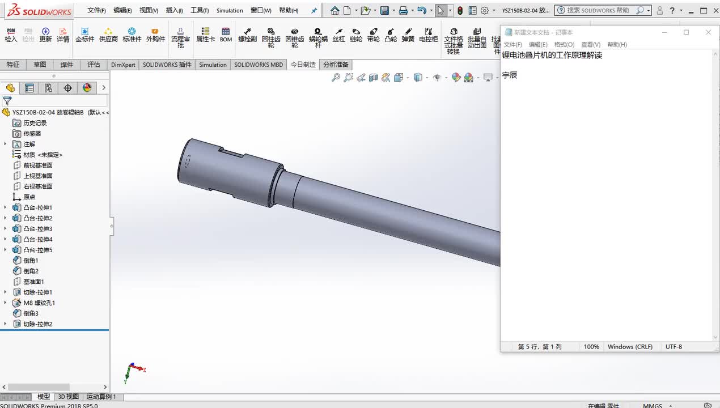Switch to the ConfigurationManager tab
Viewport: 720px width, 408px height.
pos(49,88)
